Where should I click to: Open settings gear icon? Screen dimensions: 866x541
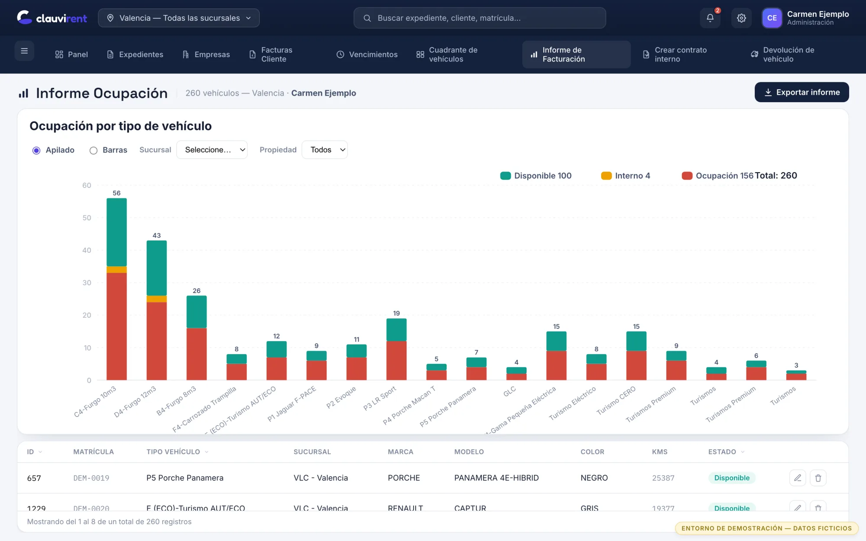(x=741, y=18)
